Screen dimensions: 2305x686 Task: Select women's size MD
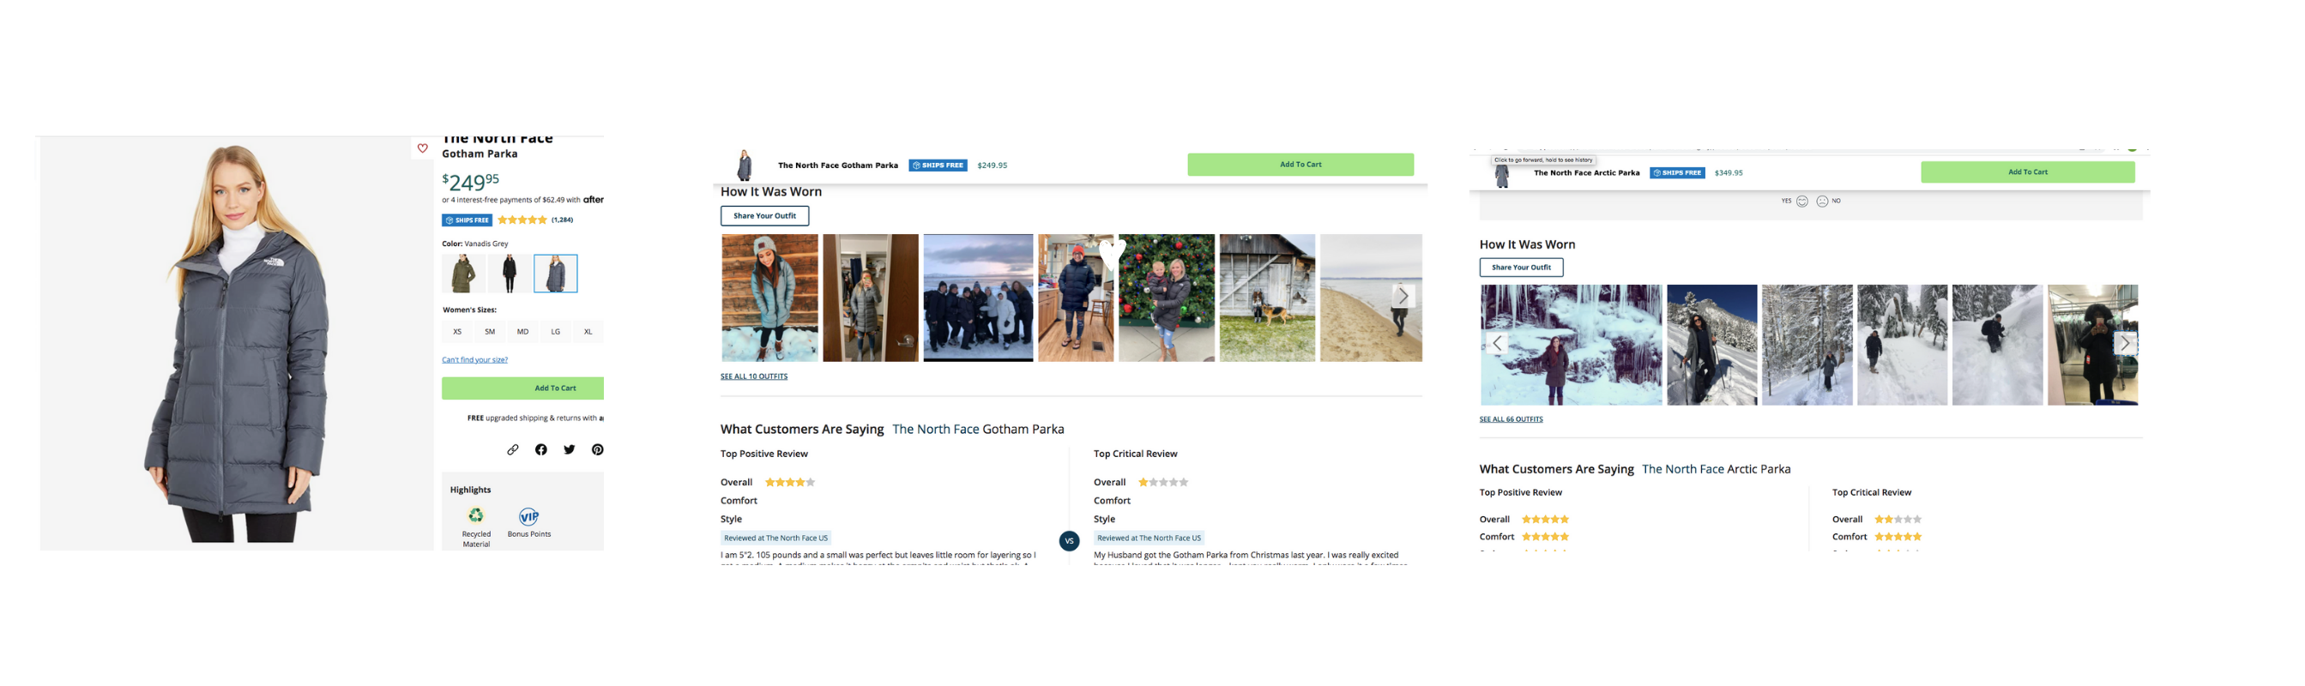(522, 332)
